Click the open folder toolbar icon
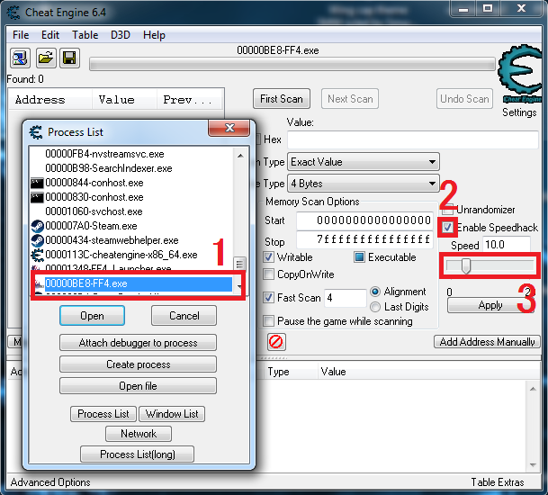Image resolution: width=548 pixels, height=495 pixels. pos(45,58)
